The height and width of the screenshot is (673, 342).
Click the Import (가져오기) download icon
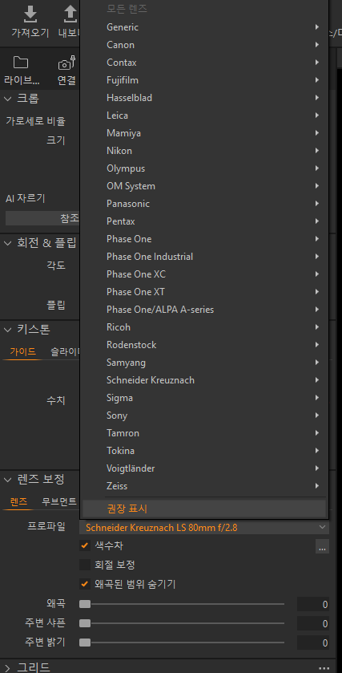pyautogui.click(x=30, y=15)
